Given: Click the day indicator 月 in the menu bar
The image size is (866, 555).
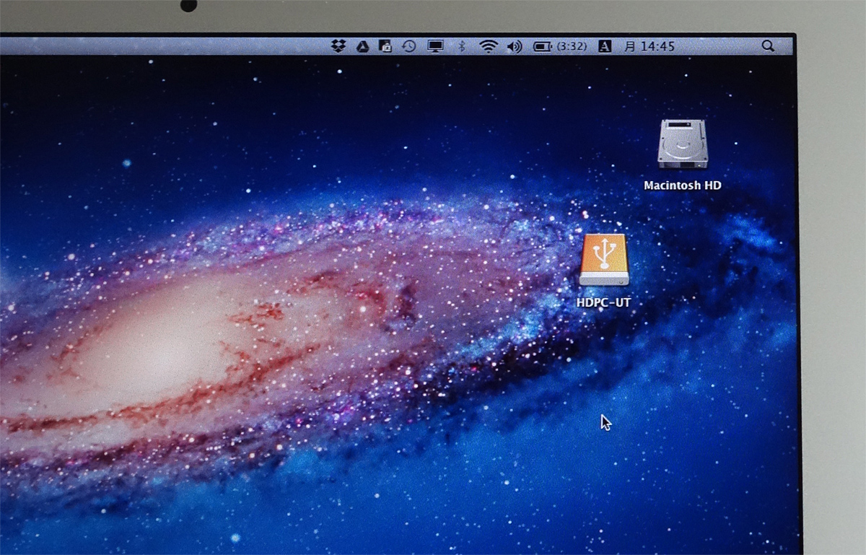Looking at the screenshot, I should pos(630,46).
